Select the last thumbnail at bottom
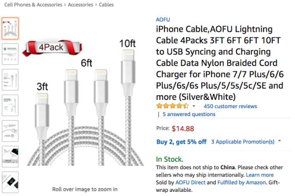295x196 pixels. coord(10,181)
